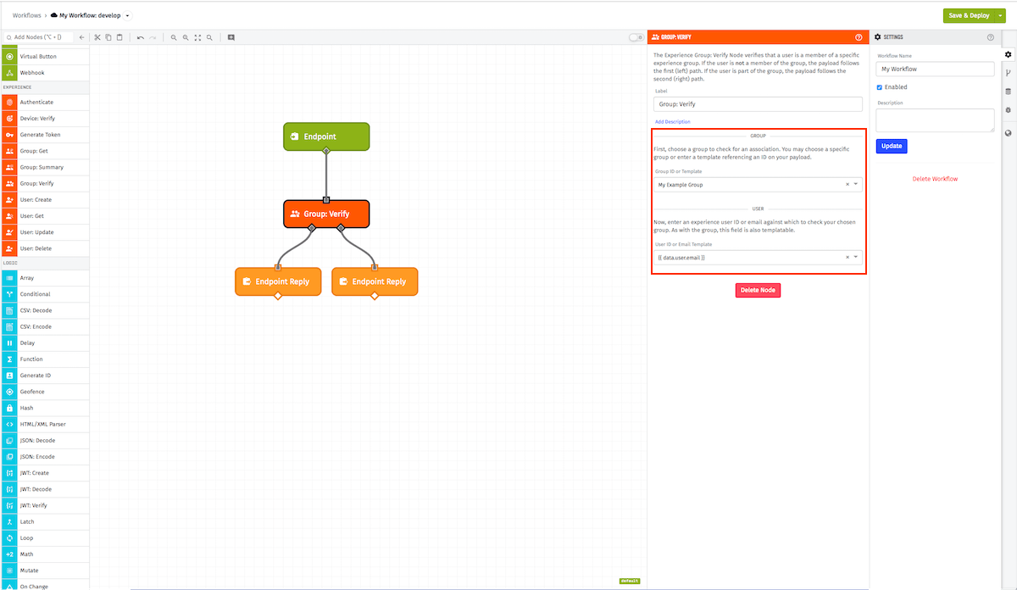Screen dimensions: 1017x590
Task: Click the Save & Deploy button
Action: [x=969, y=15]
